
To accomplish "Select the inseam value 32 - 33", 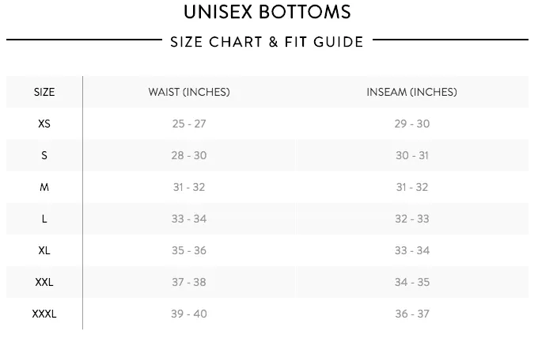I will tap(411, 219).
